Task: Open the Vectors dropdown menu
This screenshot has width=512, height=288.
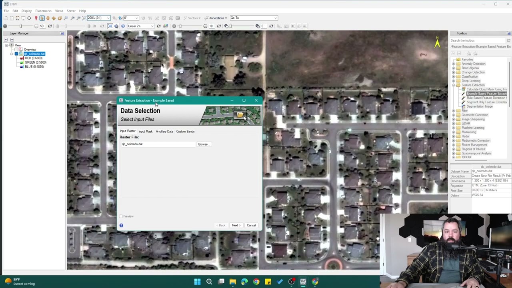Action: (192, 18)
